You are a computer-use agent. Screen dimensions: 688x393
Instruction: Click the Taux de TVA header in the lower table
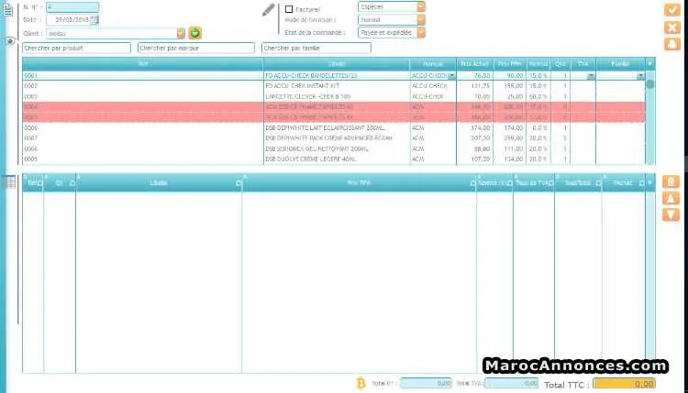(x=533, y=182)
